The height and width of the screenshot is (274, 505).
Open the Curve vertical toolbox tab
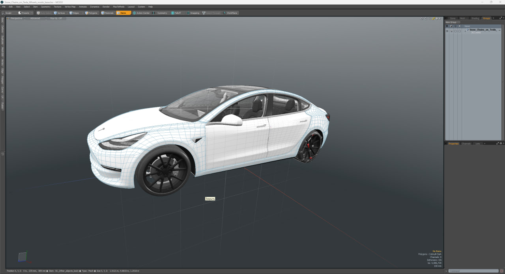coord(2,90)
